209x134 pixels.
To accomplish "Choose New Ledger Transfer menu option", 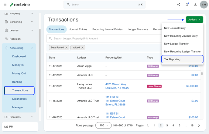I will pyautogui.click(x=176, y=44).
